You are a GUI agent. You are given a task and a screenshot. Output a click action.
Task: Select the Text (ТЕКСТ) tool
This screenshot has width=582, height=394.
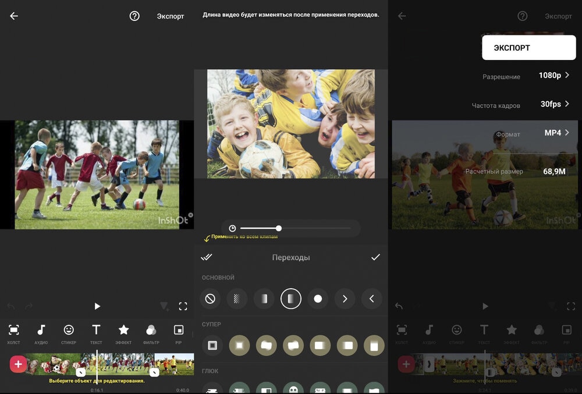tap(96, 331)
